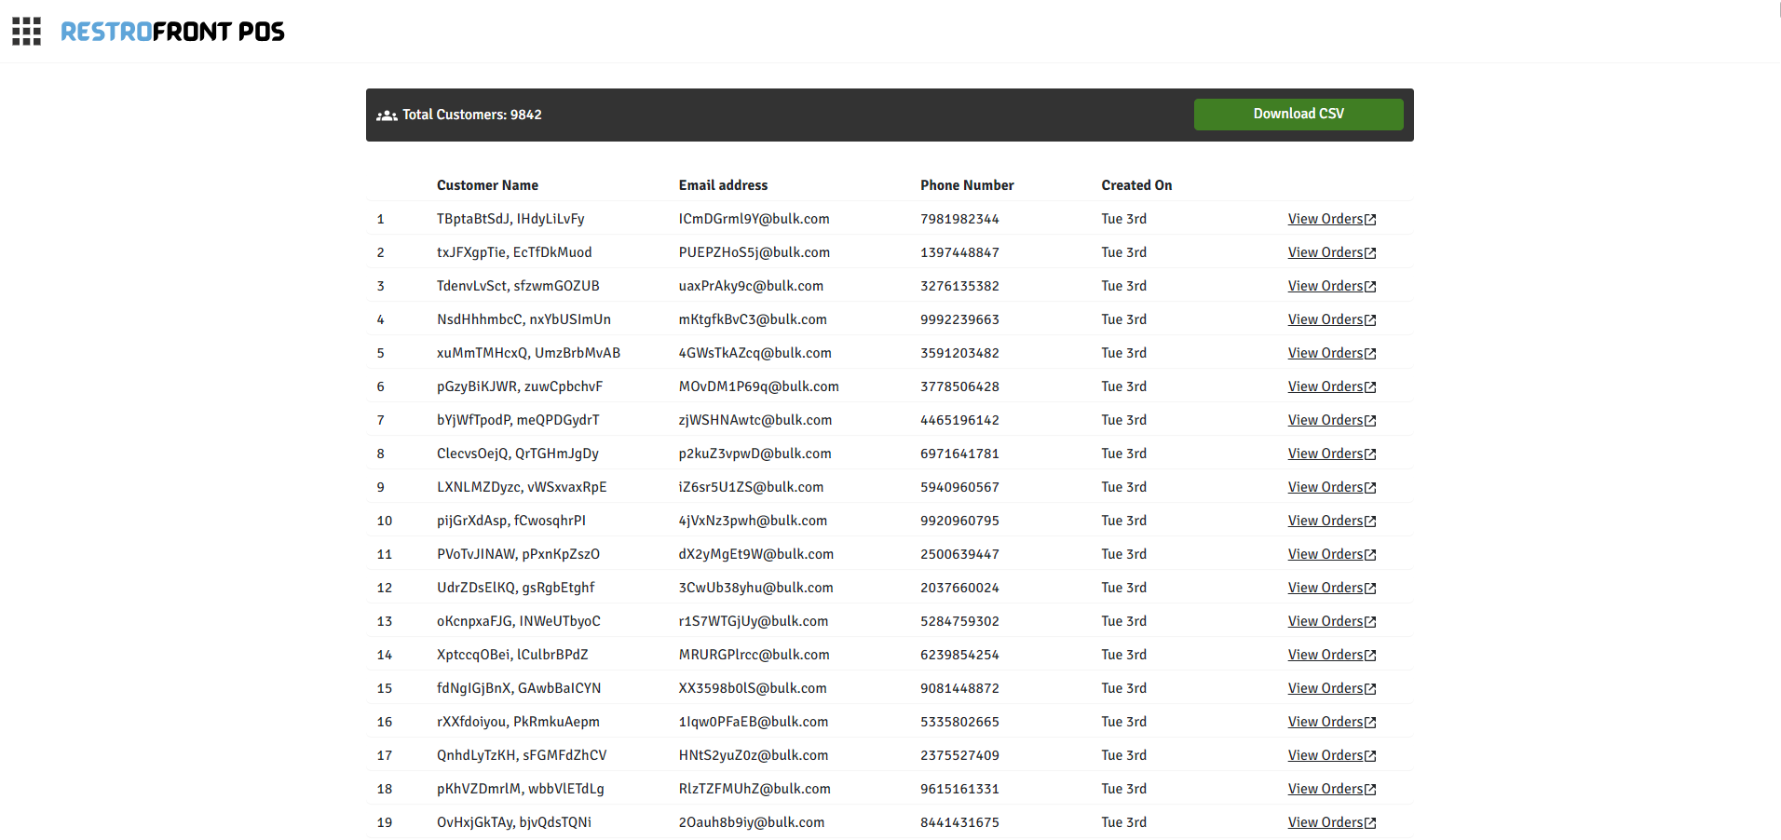Viewport: 1781px width, 840px height.
Task: Select email ICmDGrml9Y@bulk.com
Action: point(754,219)
